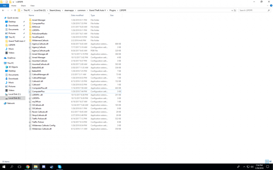Open the Home ribbon tab

(14, 6)
